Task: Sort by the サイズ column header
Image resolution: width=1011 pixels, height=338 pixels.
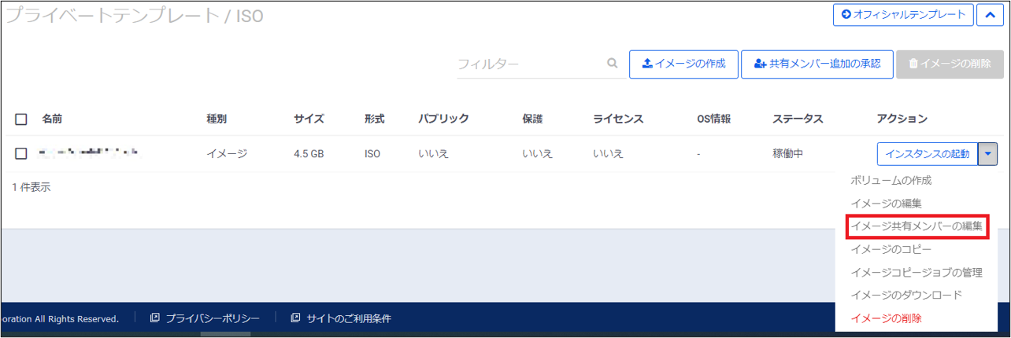Action: (309, 119)
